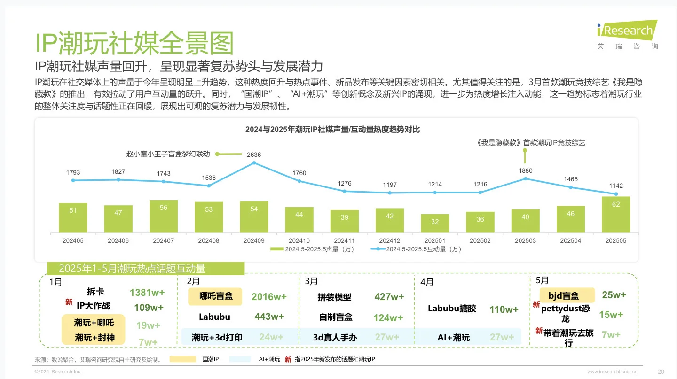The width and height of the screenshot is (677, 379).
Task: Click the line data label 1880
Action: click(526, 171)
